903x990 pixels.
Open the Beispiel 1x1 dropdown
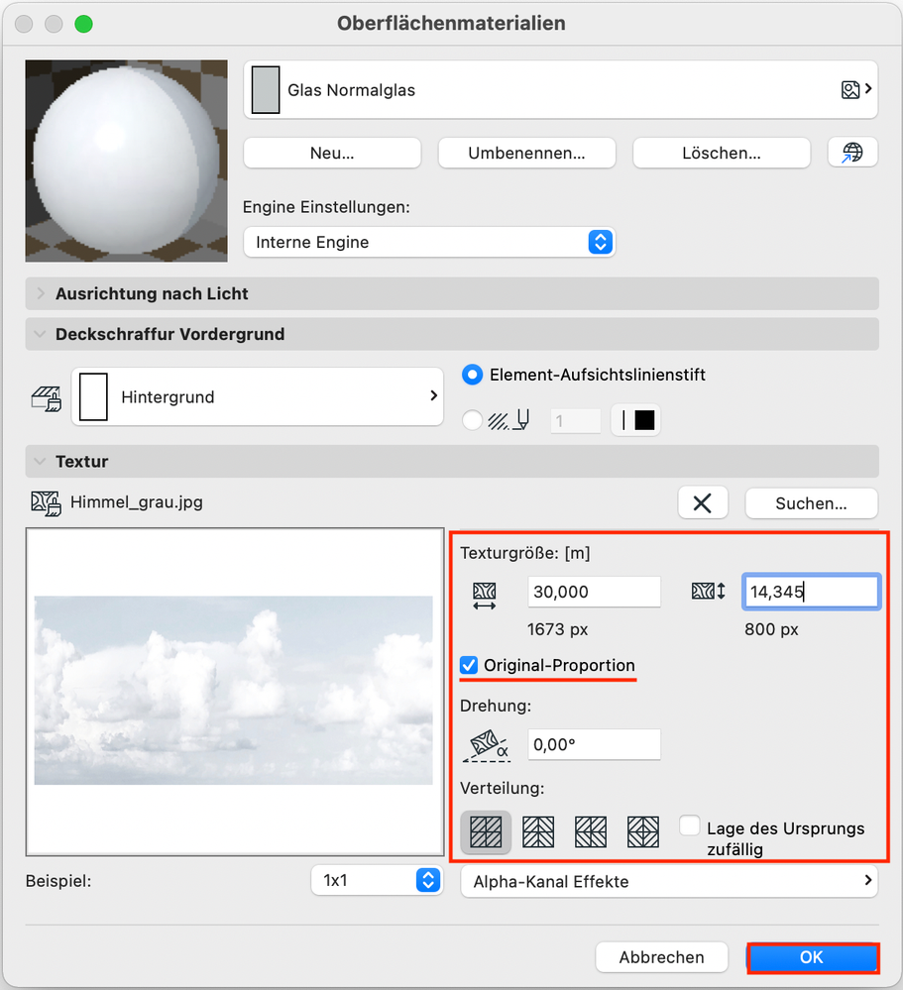pos(377,880)
